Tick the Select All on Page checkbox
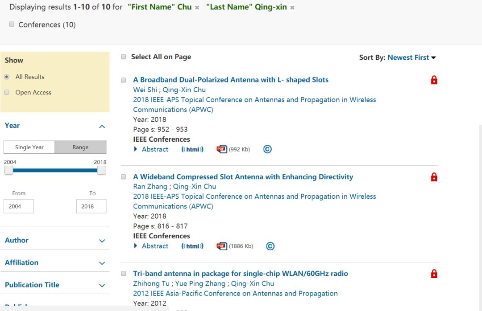This screenshot has height=311, width=482. [x=124, y=57]
